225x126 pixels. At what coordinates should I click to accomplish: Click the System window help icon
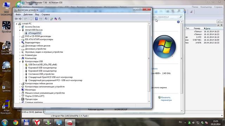[x=178, y=22]
